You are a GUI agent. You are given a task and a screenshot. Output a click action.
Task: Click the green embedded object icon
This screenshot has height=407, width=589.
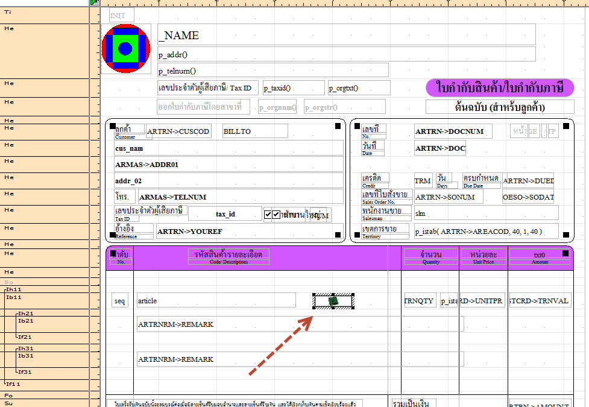333,300
